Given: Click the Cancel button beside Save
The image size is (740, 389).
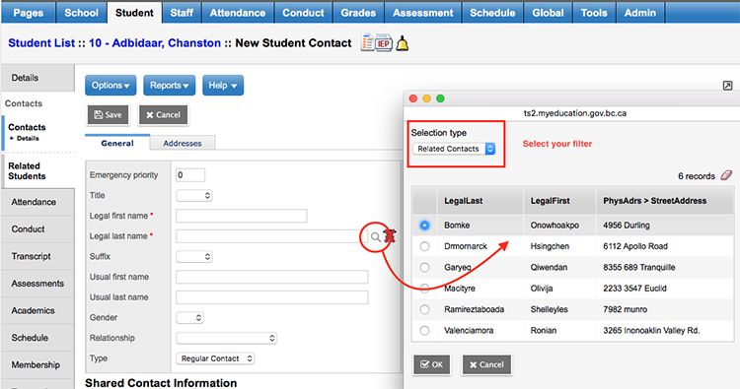Looking at the screenshot, I should [x=163, y=115].
